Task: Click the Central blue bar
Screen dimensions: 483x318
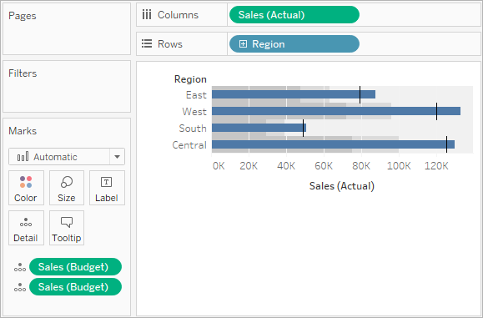Action: (334, 144)
